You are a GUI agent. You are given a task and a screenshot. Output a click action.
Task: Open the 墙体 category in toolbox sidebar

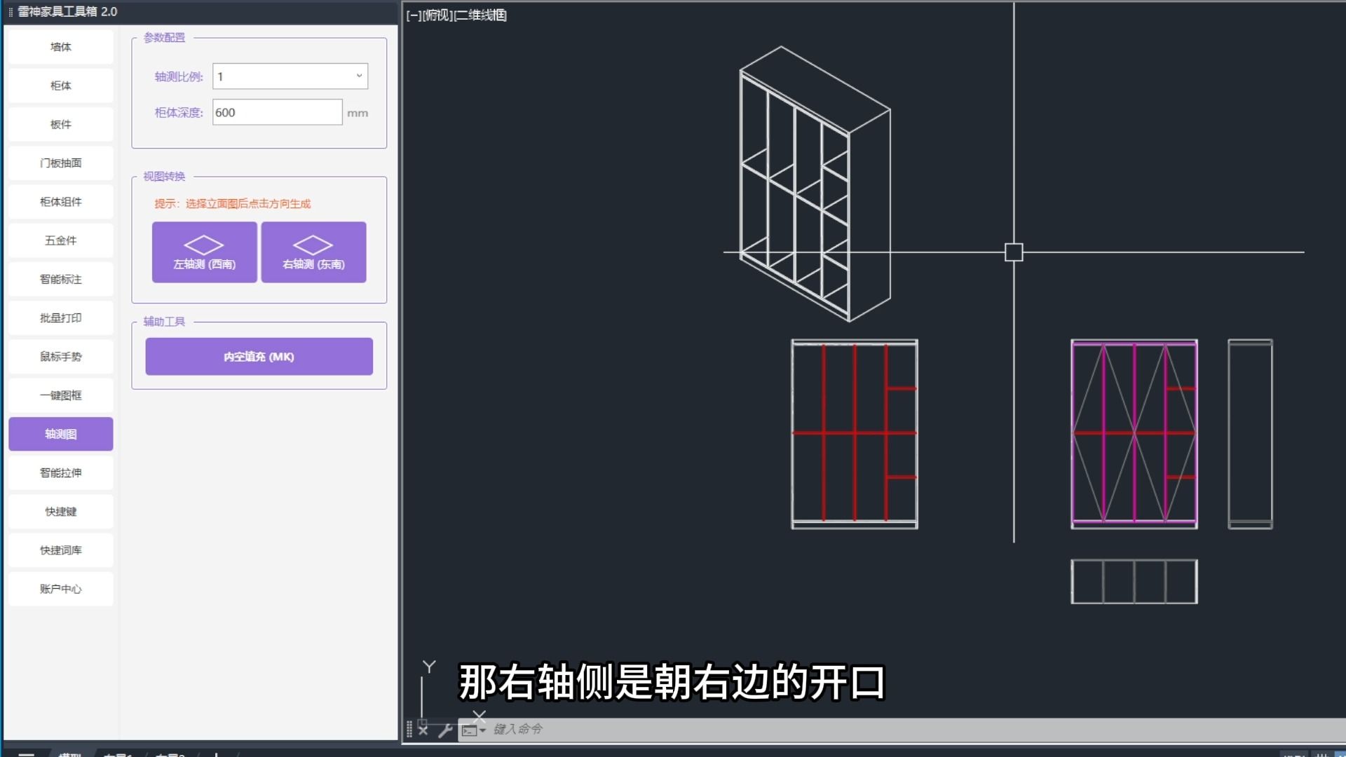(x=61, y=47)
